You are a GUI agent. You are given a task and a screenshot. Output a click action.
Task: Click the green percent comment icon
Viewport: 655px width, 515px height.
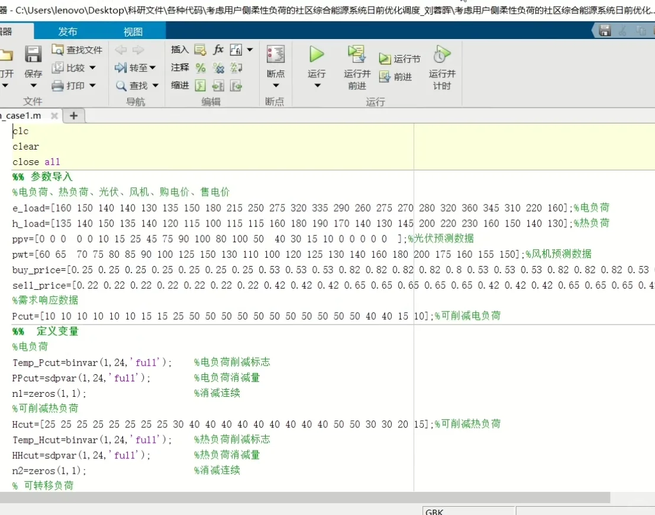click(x=201, y=67)
